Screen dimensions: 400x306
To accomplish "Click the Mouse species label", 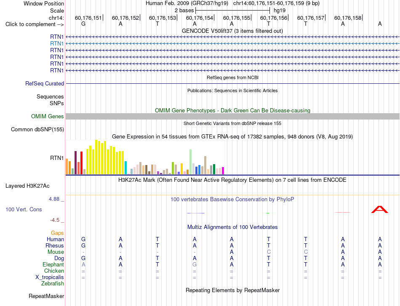I will tap(56, 252).
